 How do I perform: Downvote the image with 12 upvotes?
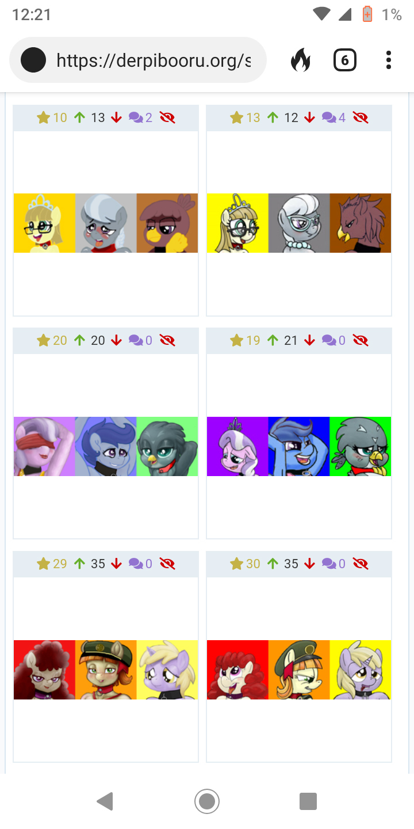tap(310, 118)
